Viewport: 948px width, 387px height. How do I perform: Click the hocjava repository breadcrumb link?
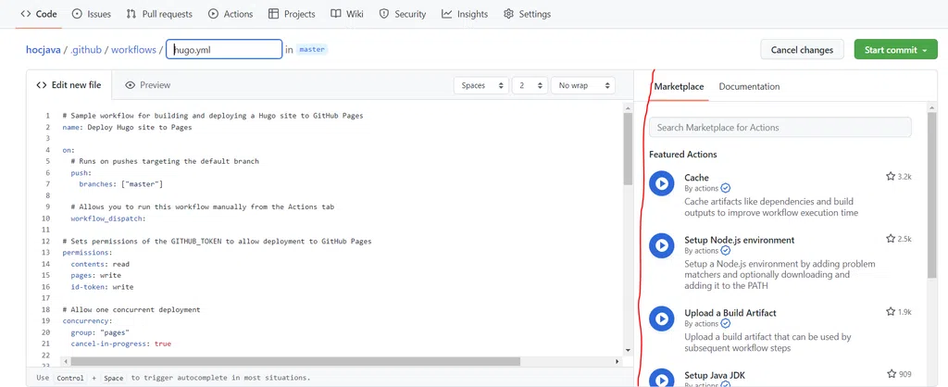click(x=43, y=50)
